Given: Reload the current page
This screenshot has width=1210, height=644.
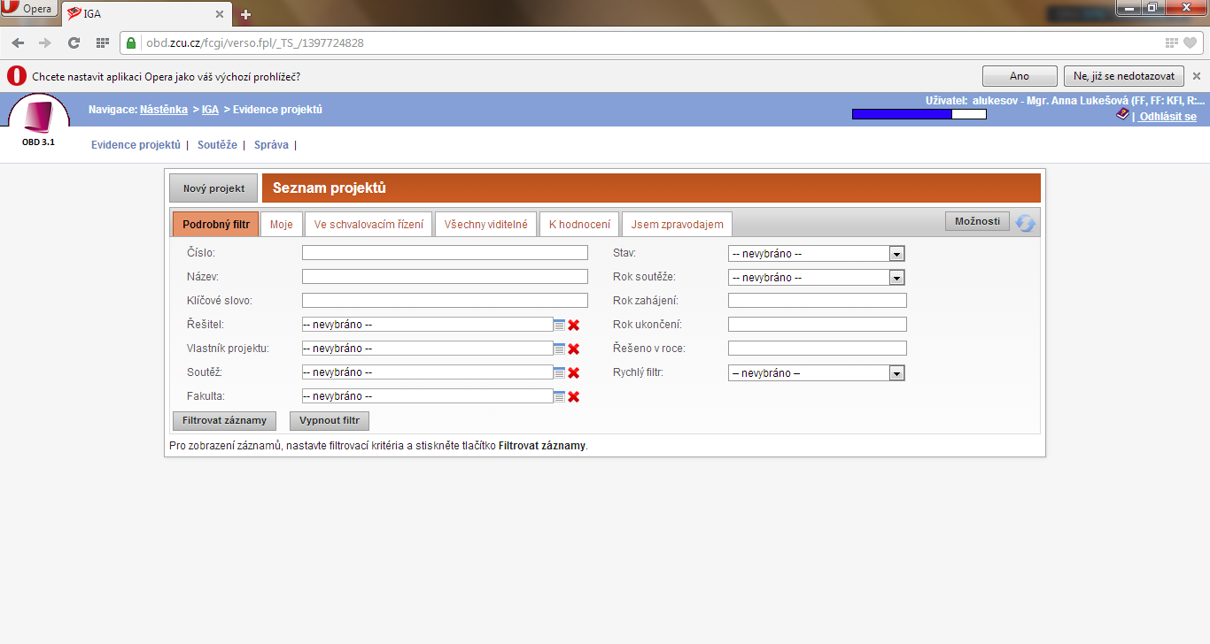Looking at the screenshot, I should pyautogui.click(x=74, y=42).
